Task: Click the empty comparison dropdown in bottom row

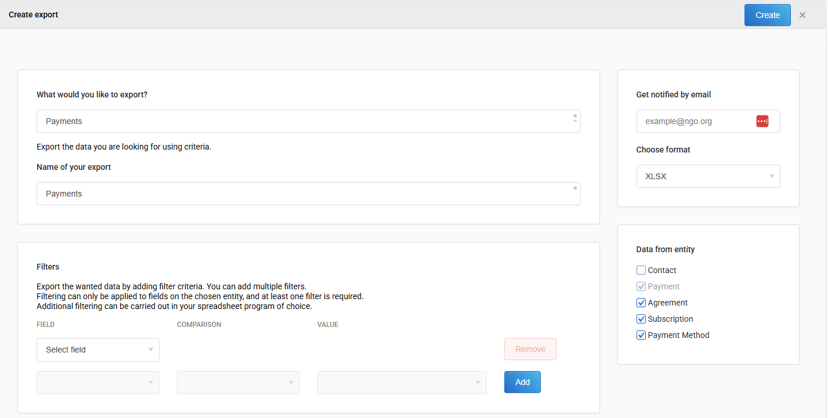Action: (x=238, y=383)
